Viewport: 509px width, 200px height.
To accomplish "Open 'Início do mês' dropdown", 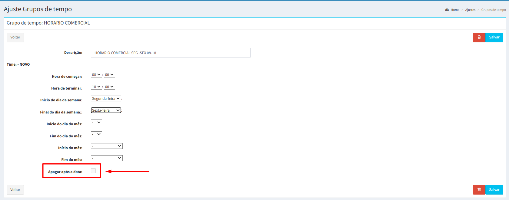I will pos(107,146).
